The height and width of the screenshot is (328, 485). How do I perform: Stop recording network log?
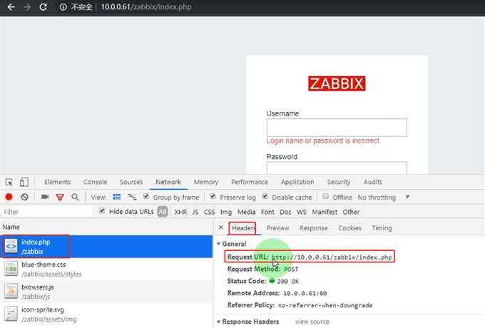(x=9, y=197)
